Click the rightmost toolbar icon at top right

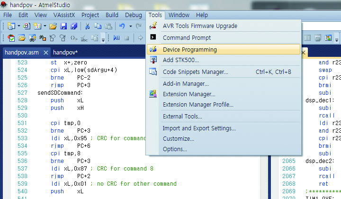click(328, 38)
